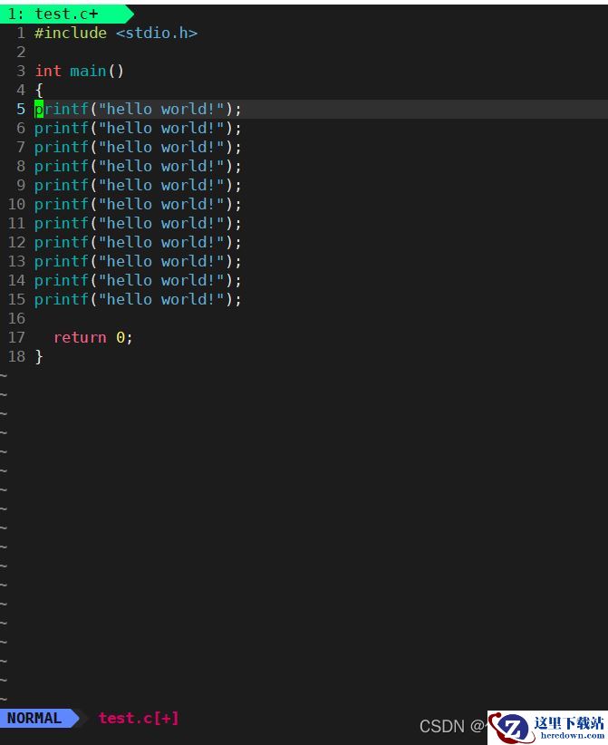Select the <stdio.h> header name
The width and height of the screenshot is (608, 745).
pyautogui.click(x=156, y=33)
